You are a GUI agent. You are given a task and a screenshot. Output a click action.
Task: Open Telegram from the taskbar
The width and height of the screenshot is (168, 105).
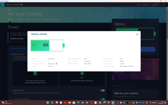pos(87,103)
